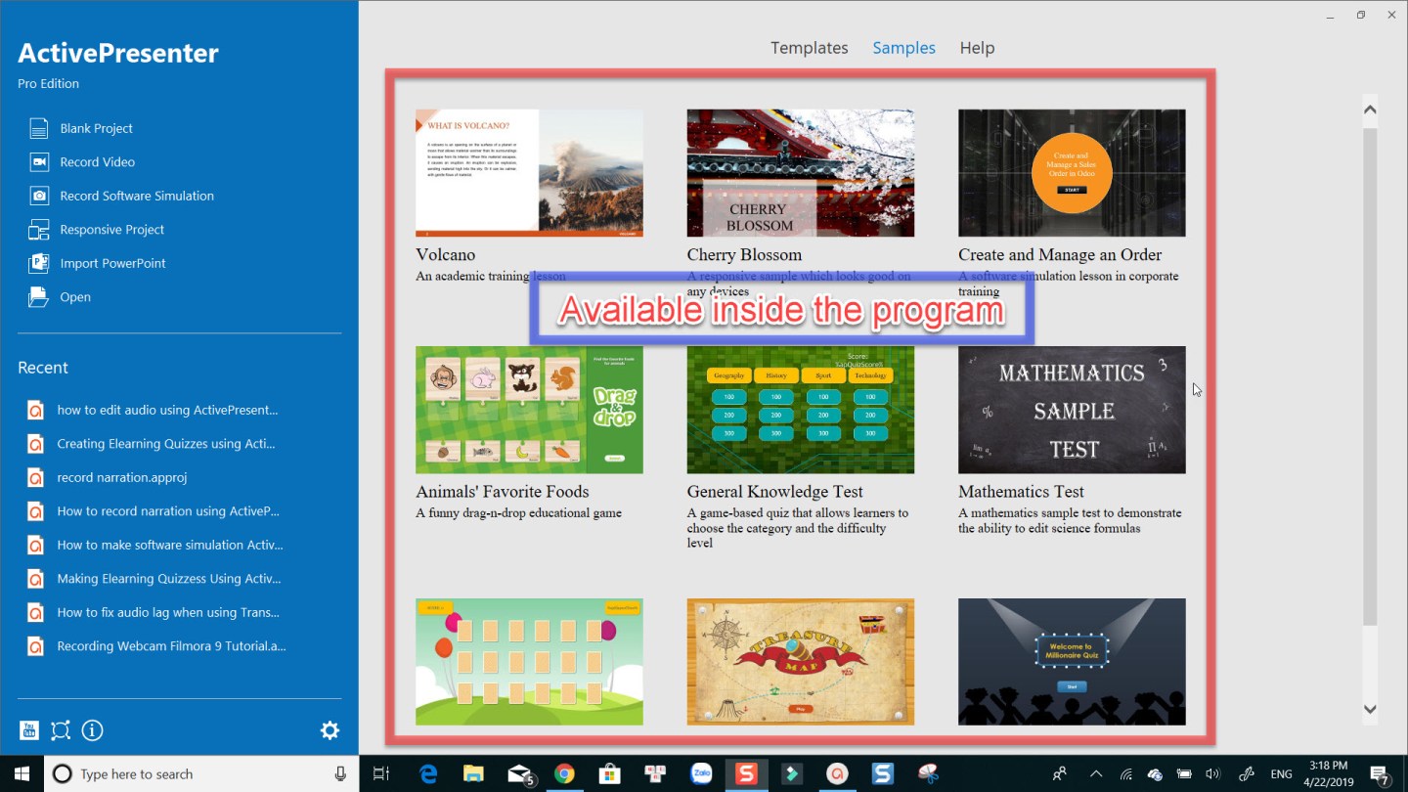The width and height of the screenshot is (1408, 792).
Task: Open recent 'Recording Webcam Filmora 9 Tutorial.a...'
Action: [x=156, y=646]
